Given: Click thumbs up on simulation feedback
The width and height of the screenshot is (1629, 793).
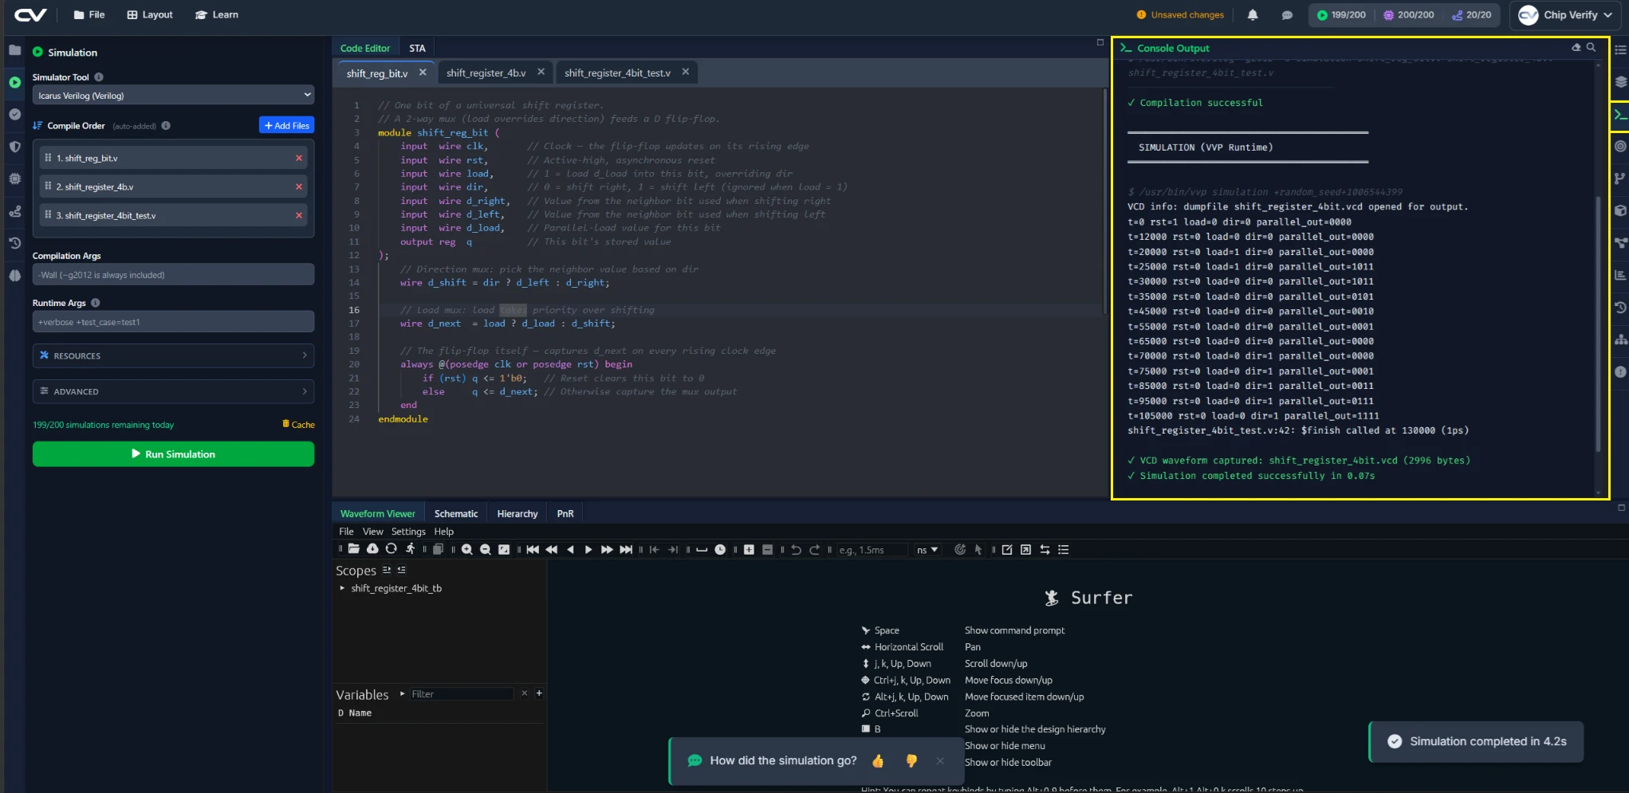Looking at the screenshot, I should 878,761.
